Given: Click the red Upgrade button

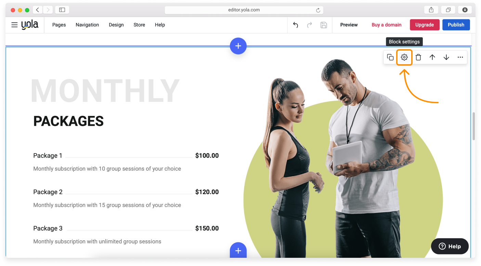Looking at the screenshot, I should (x=424, y=25).
